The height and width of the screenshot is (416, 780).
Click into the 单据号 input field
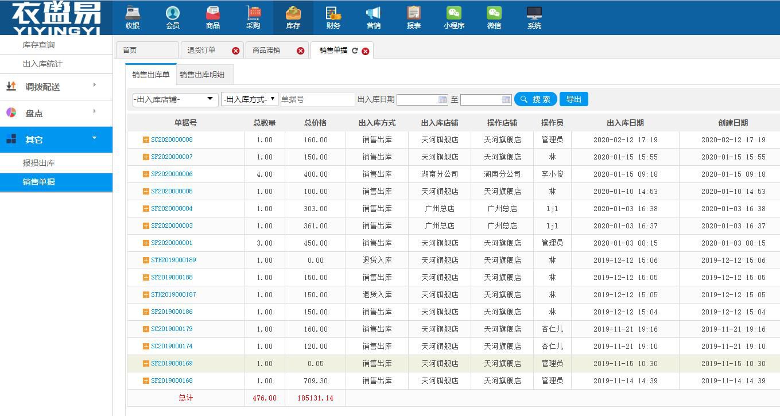pyautogui.click(x=317, y=99)
